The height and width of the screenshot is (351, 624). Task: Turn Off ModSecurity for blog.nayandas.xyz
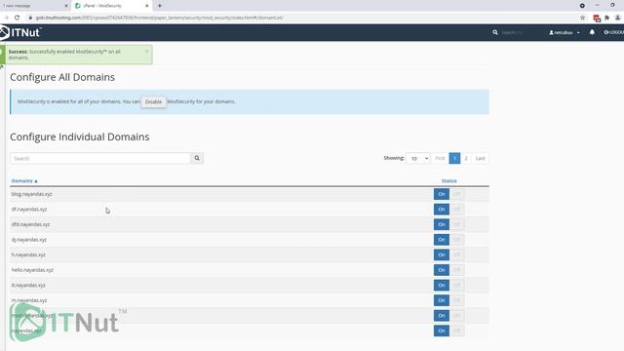(457, 194)
